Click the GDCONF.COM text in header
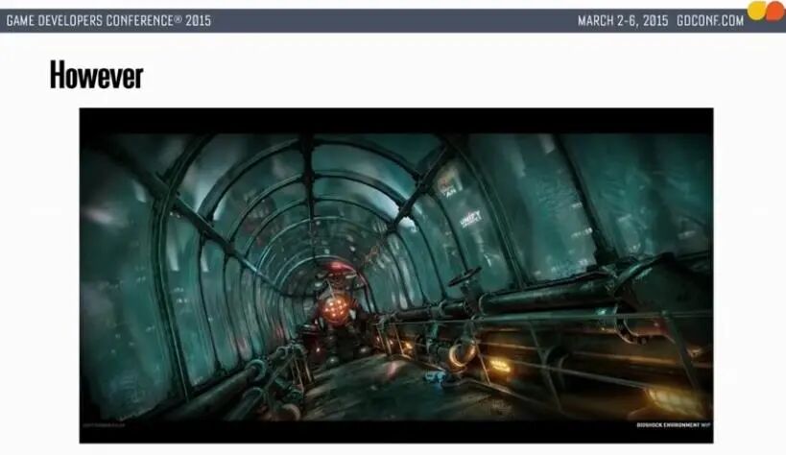786x455 pixels. [710, 21]
